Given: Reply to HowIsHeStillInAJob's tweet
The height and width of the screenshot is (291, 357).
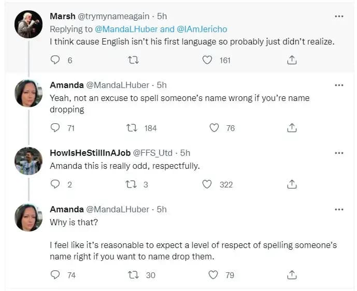Looking at the screenshot, I should click(55, 184).
